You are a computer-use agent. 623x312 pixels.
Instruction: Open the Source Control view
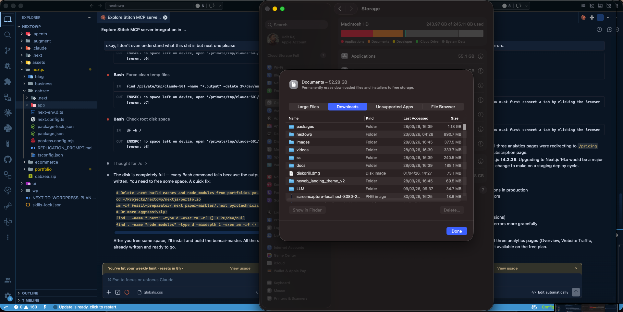coord(8,50)
